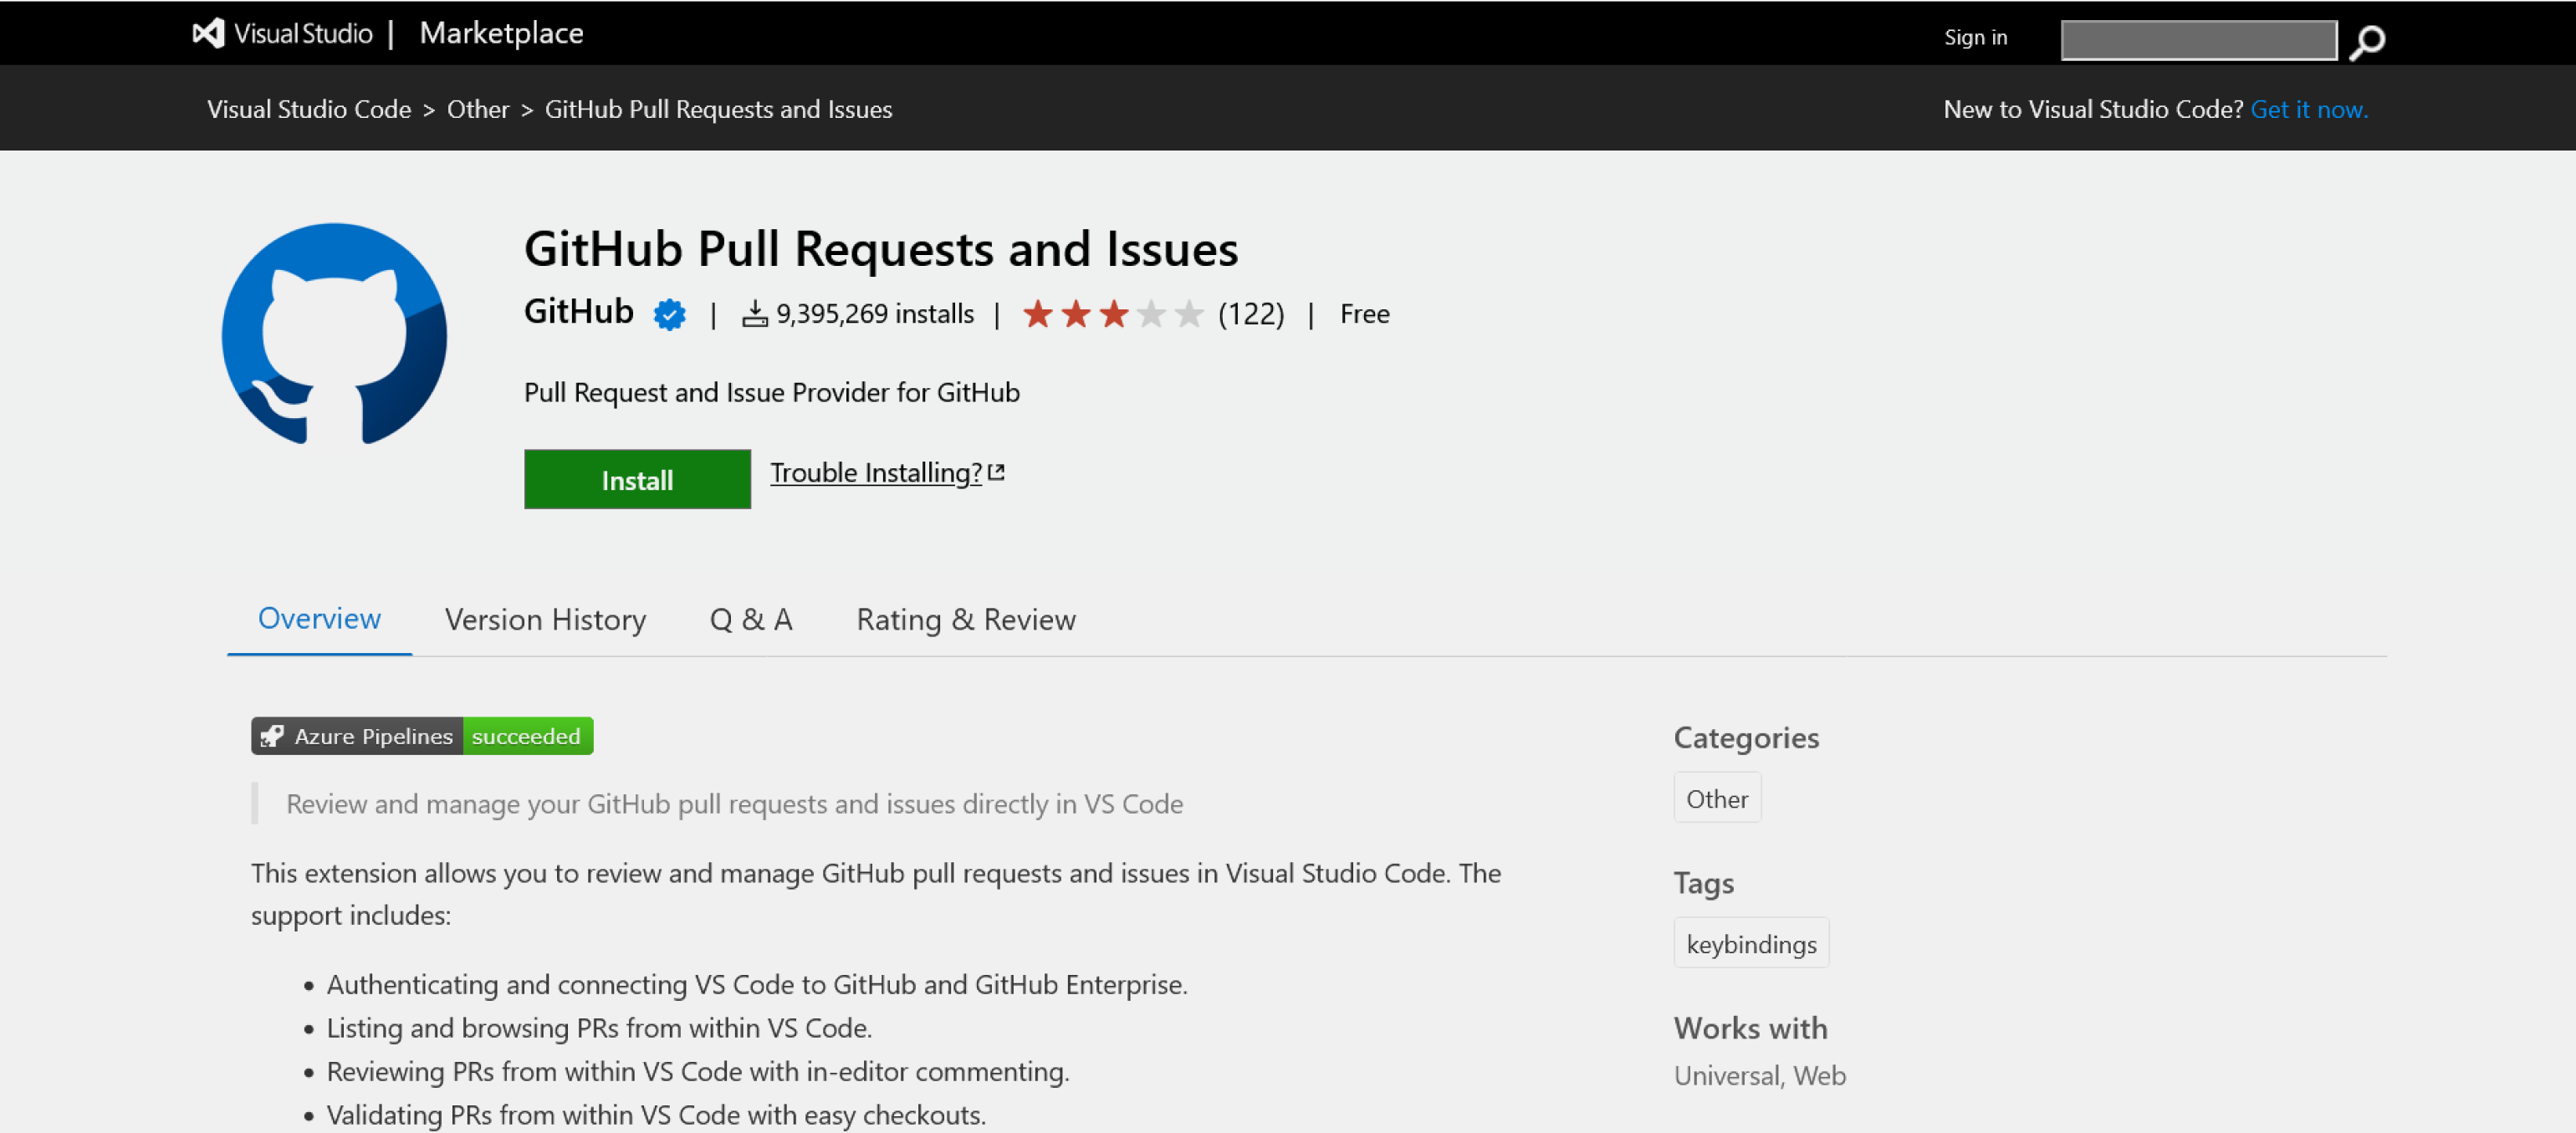This screenshot has height=1133, width=2576.
Task: Click the Visual Studio logo icon
Action: point(208,33)
